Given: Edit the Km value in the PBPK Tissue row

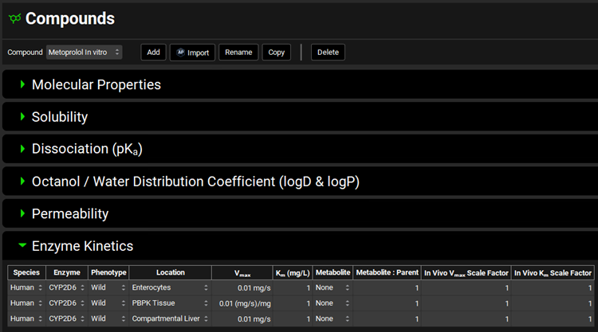Looking at the screenshot, I should click(292, 303).
